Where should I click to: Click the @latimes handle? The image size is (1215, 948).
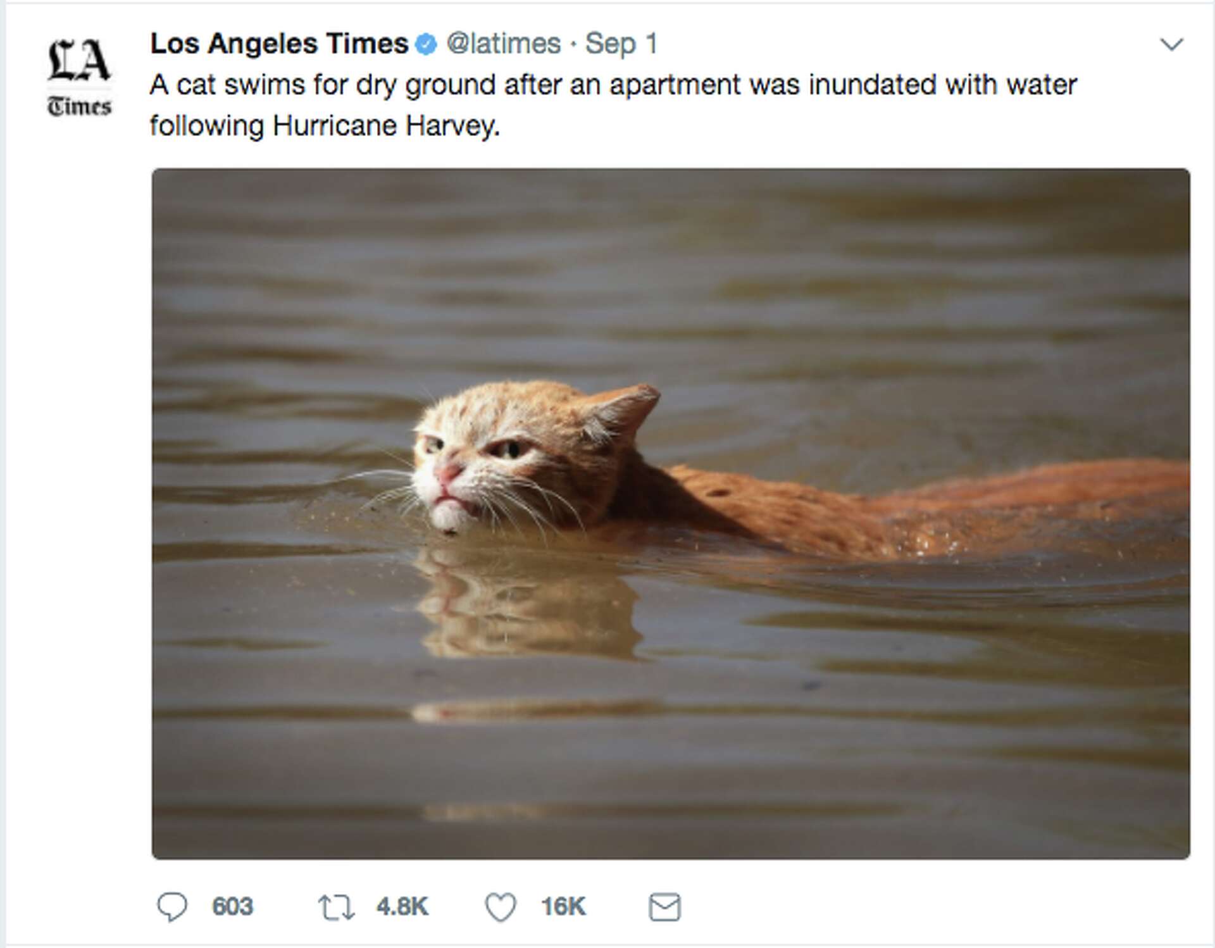point(504,44)
